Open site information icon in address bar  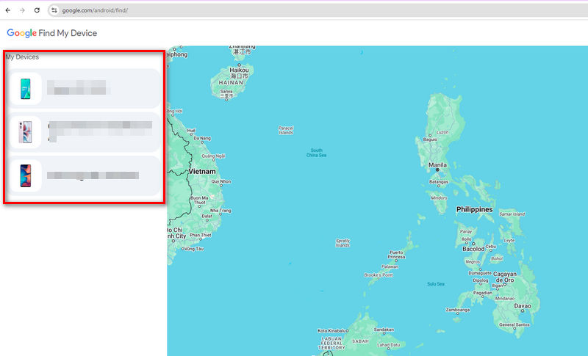pyautogui.click(x=54, y=10)
